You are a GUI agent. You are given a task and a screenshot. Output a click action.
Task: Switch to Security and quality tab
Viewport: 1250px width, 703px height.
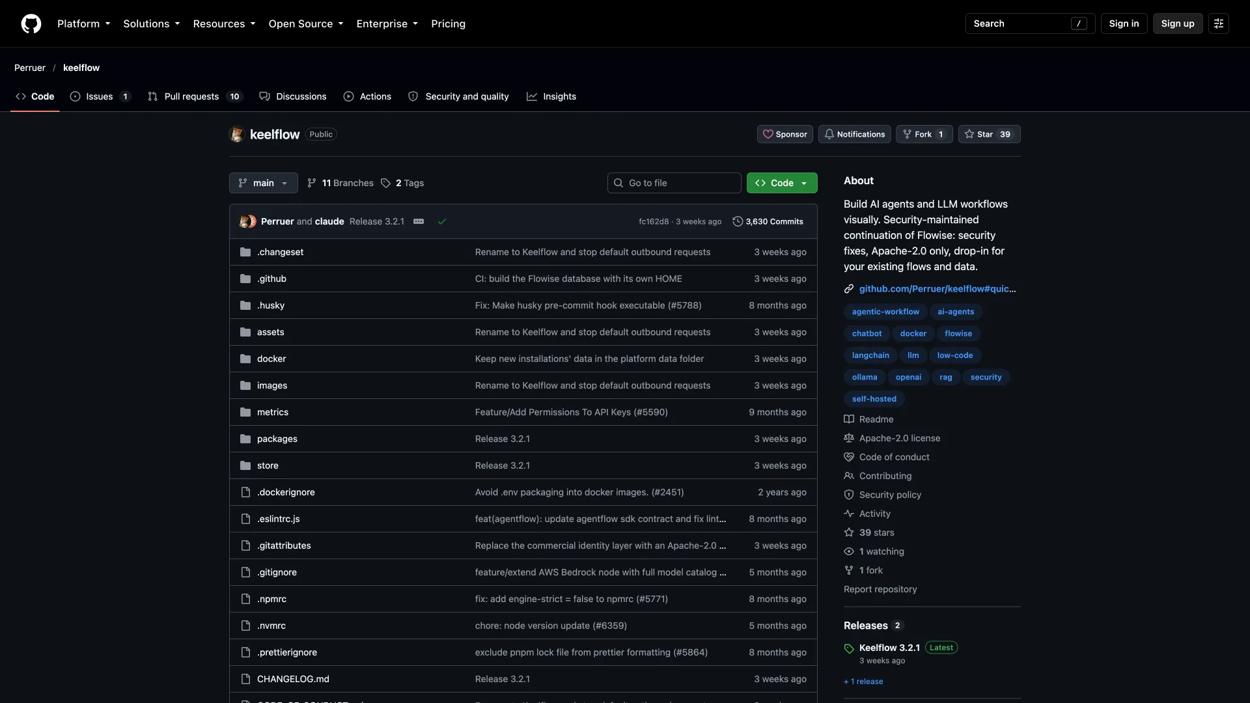pos(458,96)
